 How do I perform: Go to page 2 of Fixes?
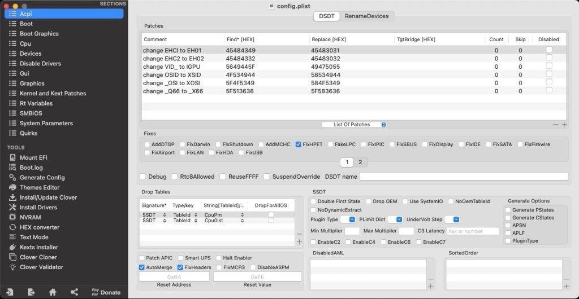(360, 162)
